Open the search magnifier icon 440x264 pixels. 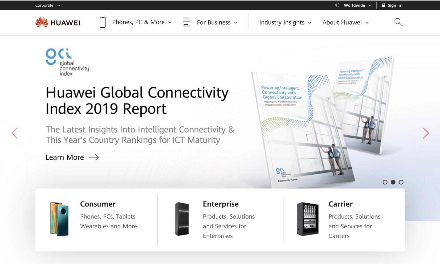(x=398, y=22)
